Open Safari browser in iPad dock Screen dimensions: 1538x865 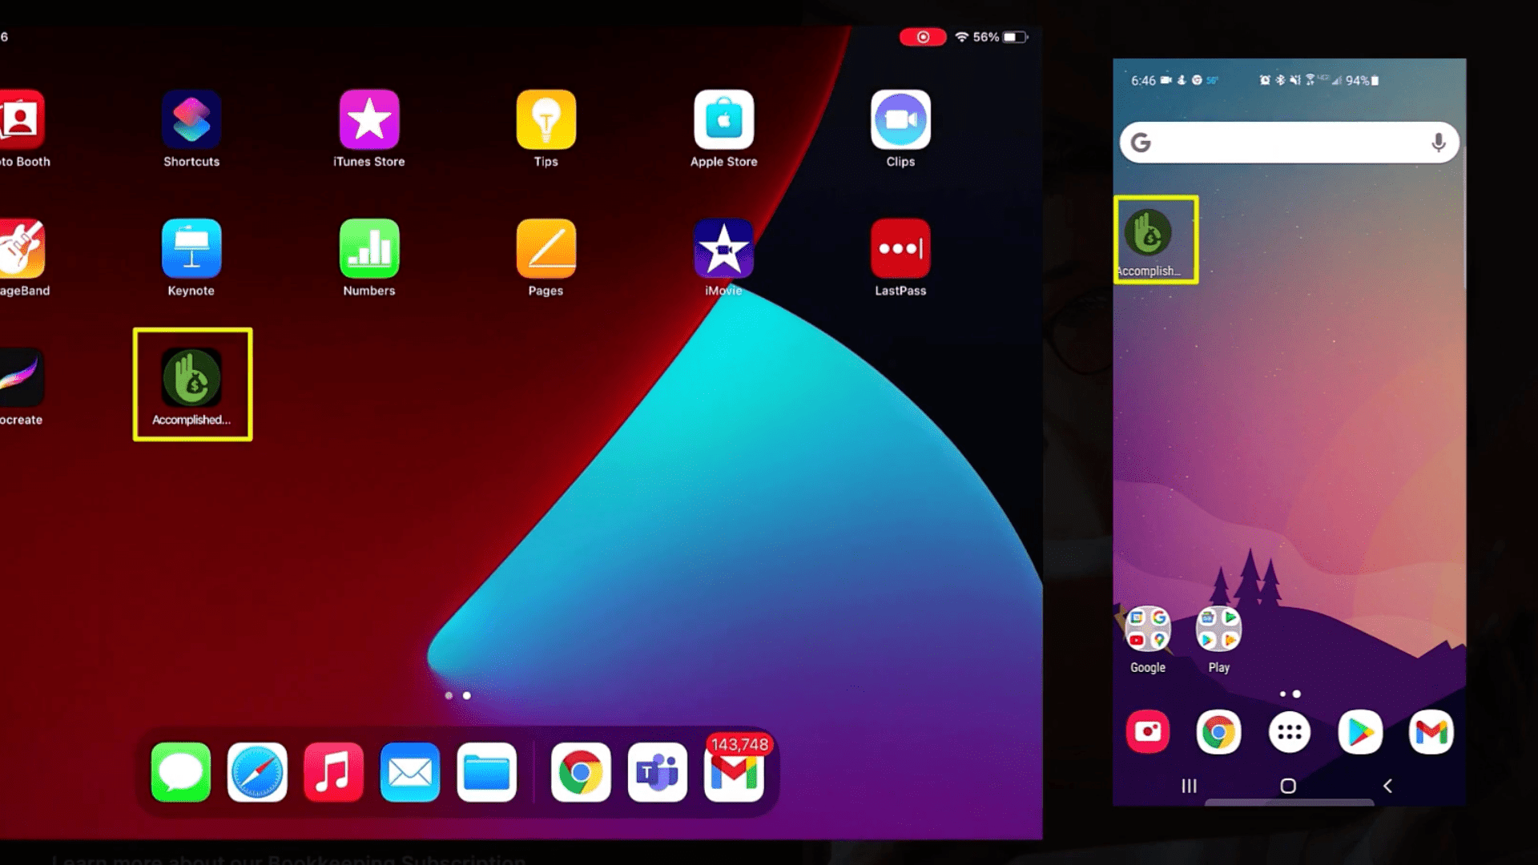coord(256,772)
